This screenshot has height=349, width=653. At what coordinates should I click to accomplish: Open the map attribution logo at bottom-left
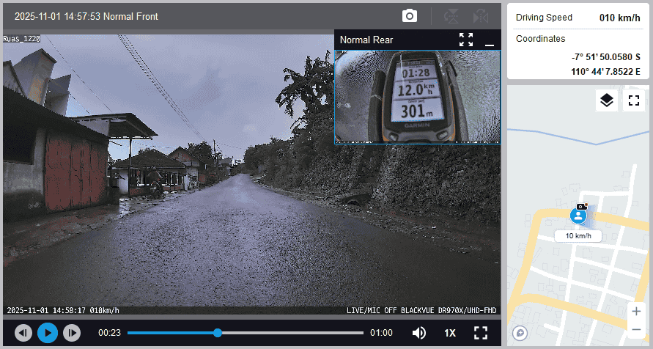click(520, 333)
